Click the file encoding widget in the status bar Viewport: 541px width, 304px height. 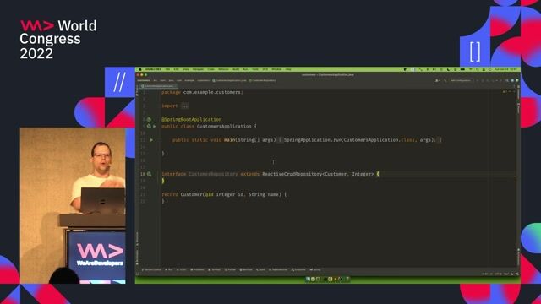498,274
